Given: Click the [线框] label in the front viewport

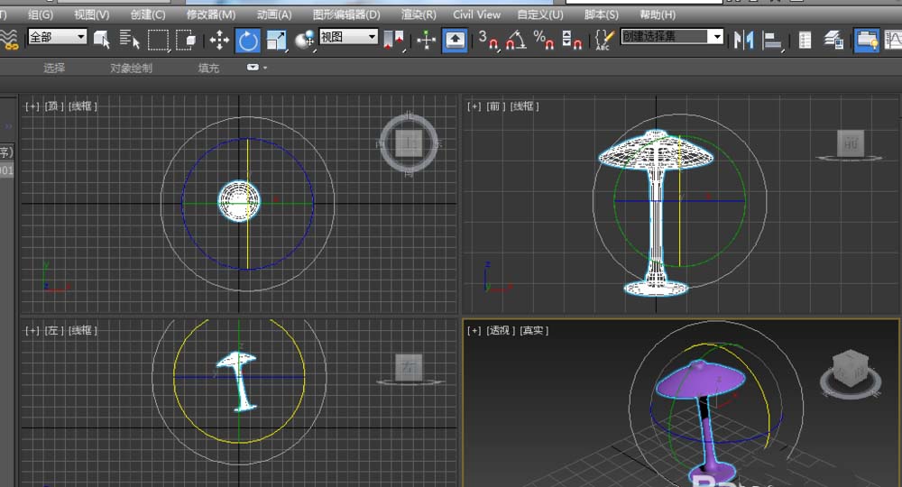Looking at the screenshot, I should [525, 106].
